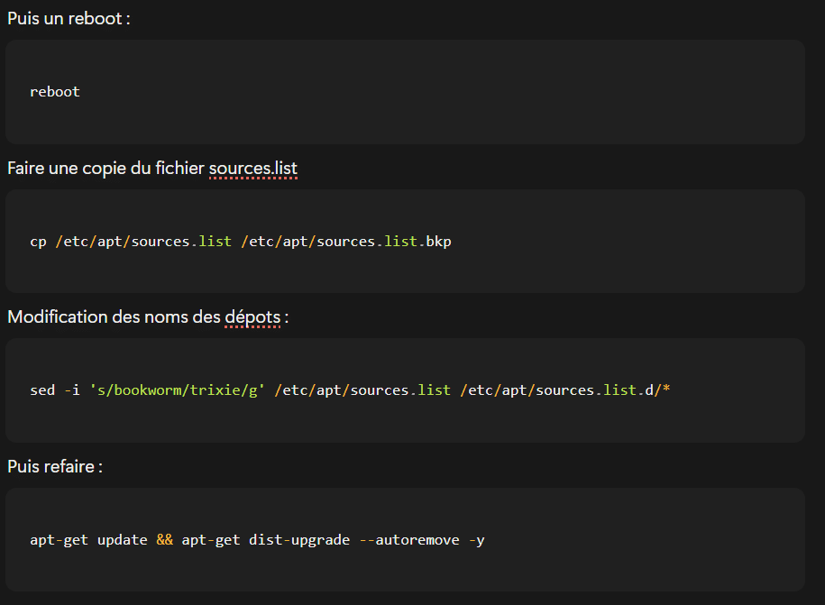Click the green 's/bookworm/trixie/g' string
The image size is (825, 605).
pos(178,390)
